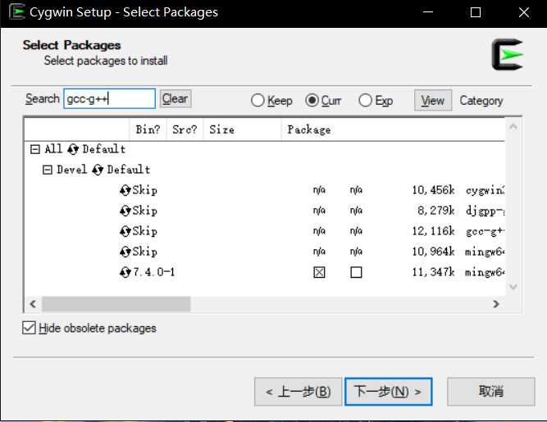Click the 8,279k size value
547x422 pixels.
pos(436,211)
